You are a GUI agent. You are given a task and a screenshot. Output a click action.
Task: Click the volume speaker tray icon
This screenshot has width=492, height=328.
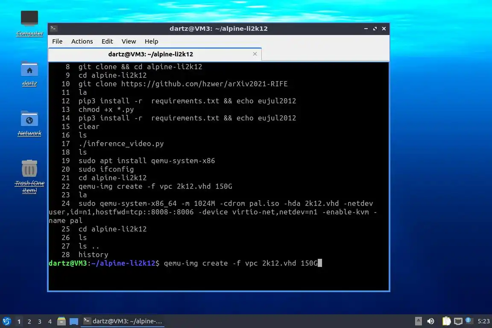point(430,321)
